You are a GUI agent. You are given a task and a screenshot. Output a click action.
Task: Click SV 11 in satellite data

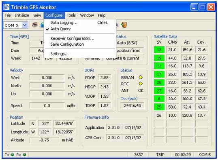(159, 66)
